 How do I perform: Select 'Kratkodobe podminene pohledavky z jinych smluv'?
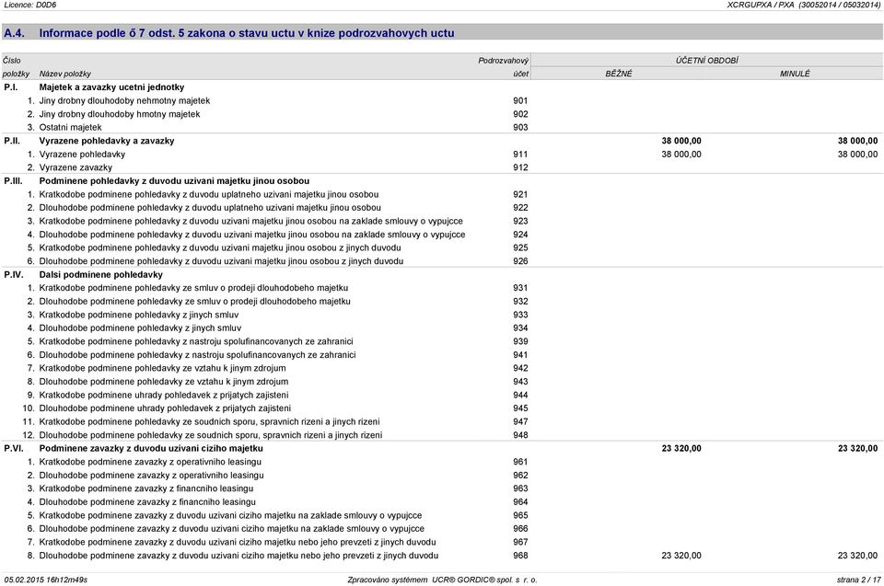pos(139,315)
